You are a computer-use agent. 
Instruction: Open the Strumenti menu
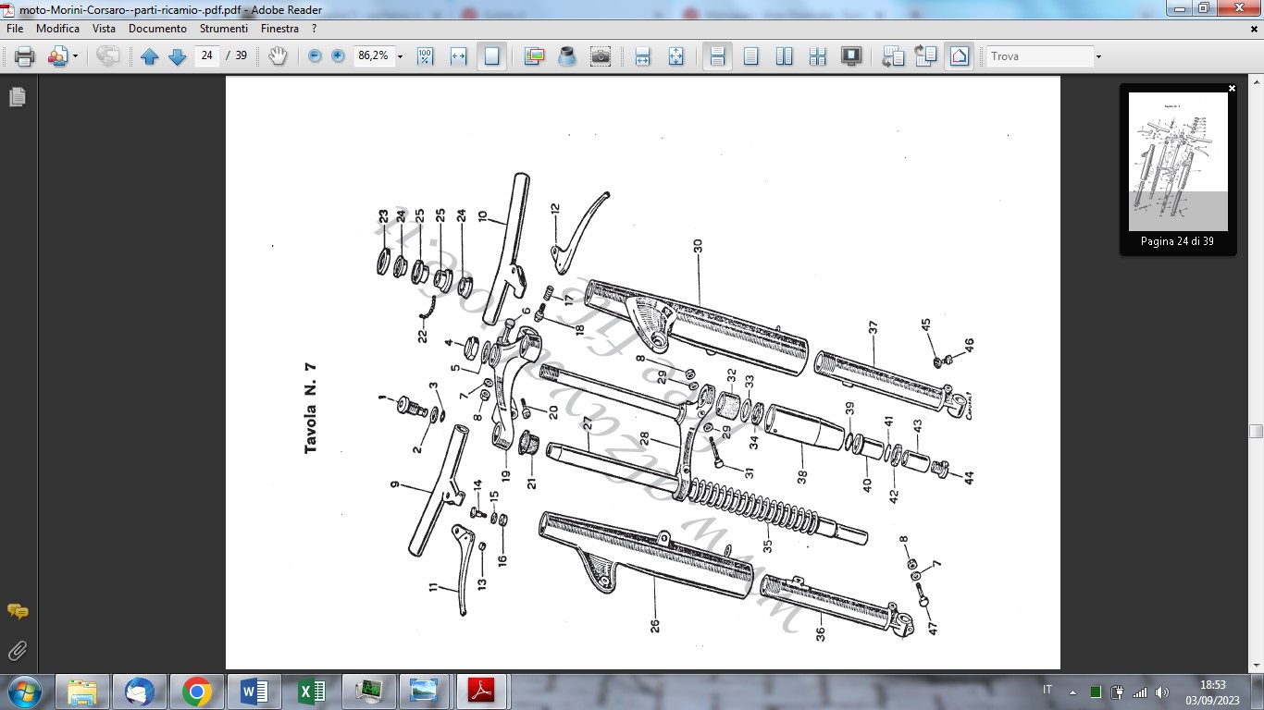tap(223, 29)
